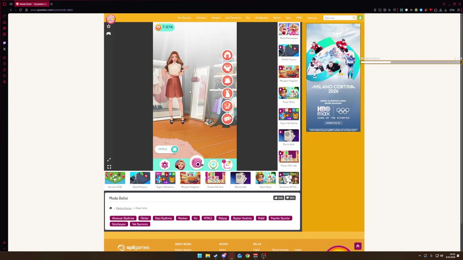Image resolution: width=463 pixels, height=260 pixels.
Task: Open the Yeni Oyunlar menu
Action: pyautogui.click(x=184, y=18)
